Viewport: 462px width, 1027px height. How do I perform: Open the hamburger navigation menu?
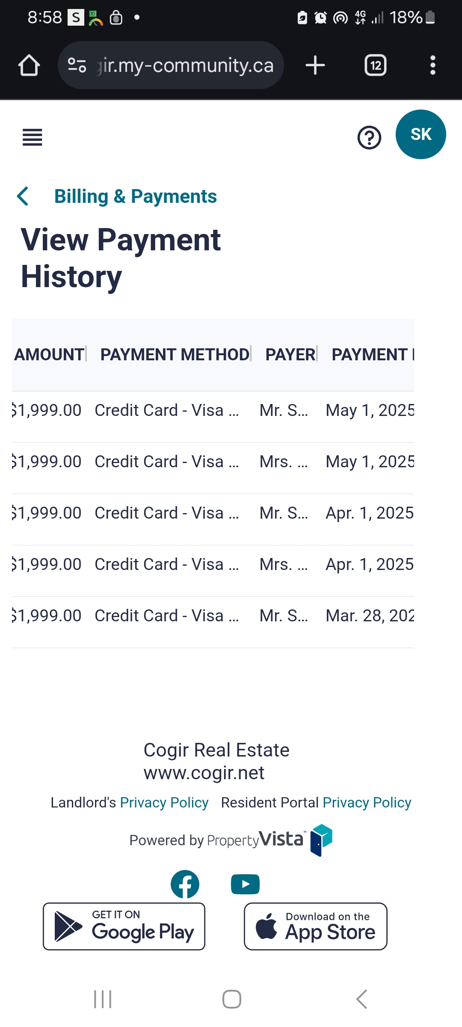click(32, 137)
